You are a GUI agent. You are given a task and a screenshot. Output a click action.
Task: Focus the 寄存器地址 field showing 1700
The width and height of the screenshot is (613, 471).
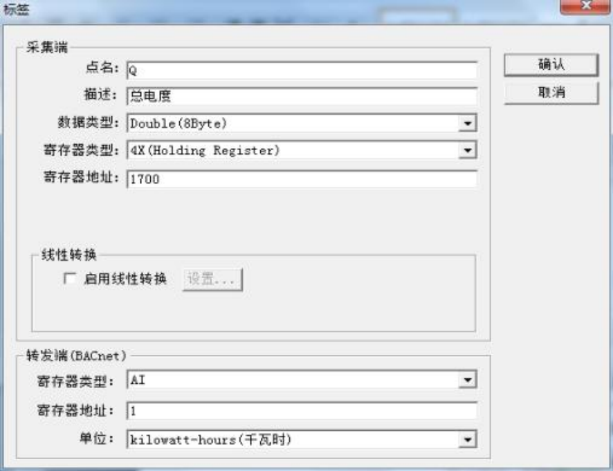click(x=302, y=179)
